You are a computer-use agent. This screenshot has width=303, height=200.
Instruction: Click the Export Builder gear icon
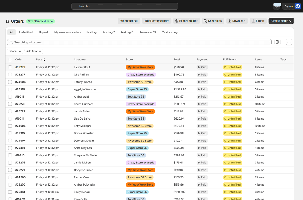177,21
